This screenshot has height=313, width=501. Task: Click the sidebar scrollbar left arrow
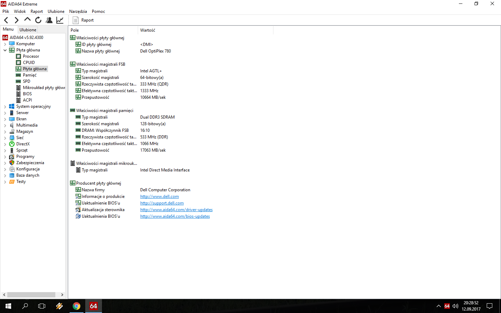[4, 295]
